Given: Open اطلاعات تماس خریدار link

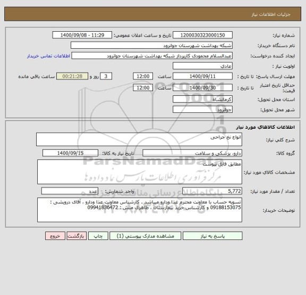Looking at the screenshot, I should tap(48, 56).
